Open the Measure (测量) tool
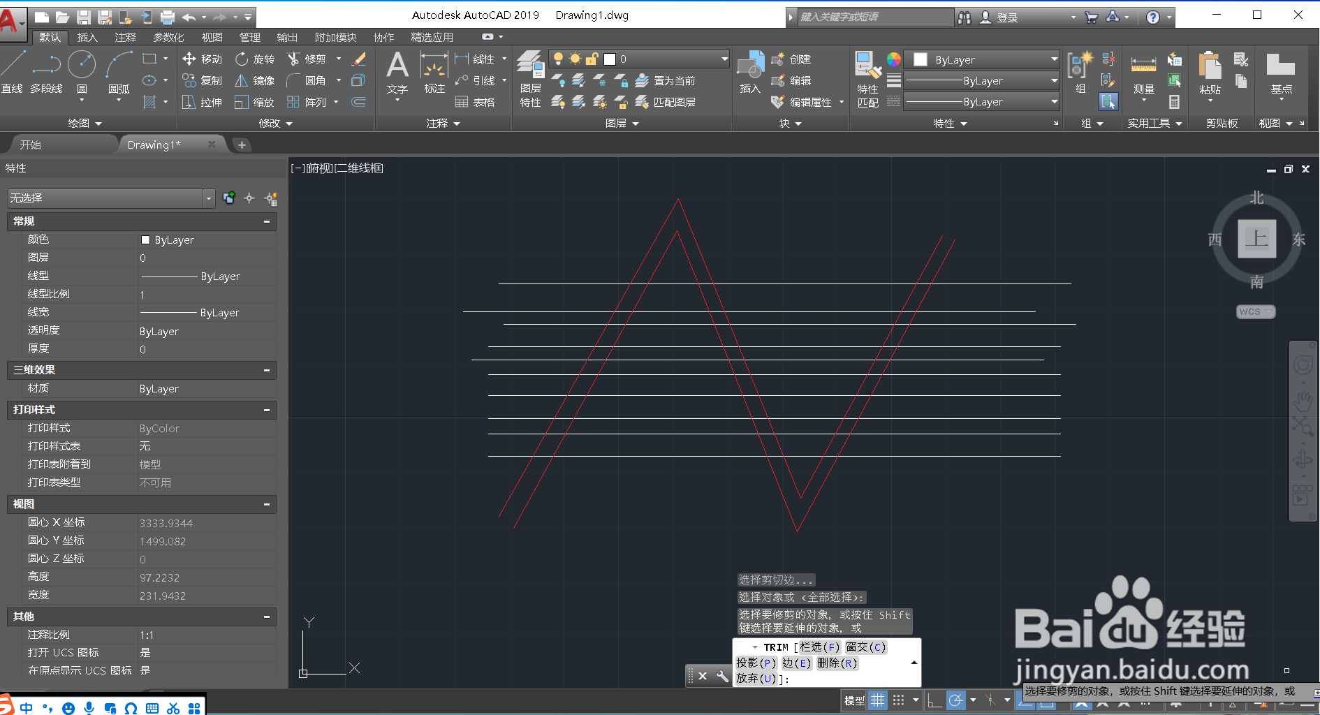The image size is (1320, 715). (1144, 73)
